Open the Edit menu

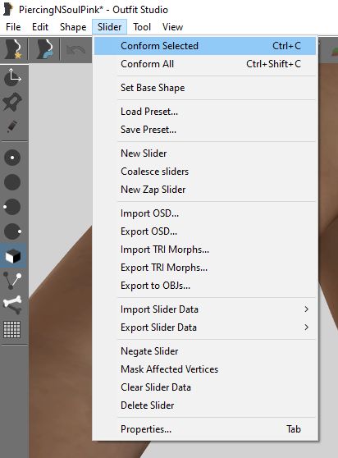pyautogui.click(x=40, y=27)
